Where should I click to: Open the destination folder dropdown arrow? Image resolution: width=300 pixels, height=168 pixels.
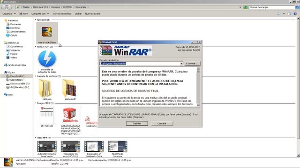pos(181,63)
